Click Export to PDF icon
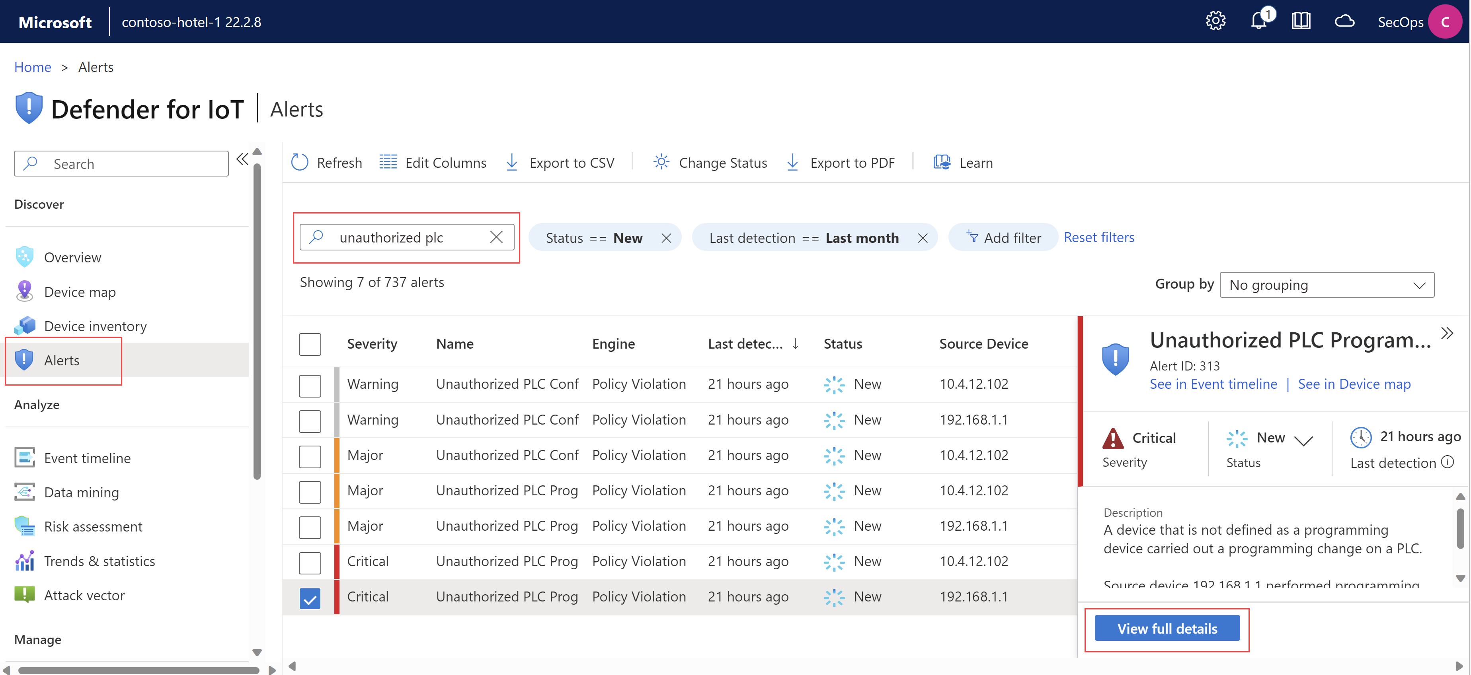The image size is (1471, 675). pyautogui.click(x=792, y=163)
